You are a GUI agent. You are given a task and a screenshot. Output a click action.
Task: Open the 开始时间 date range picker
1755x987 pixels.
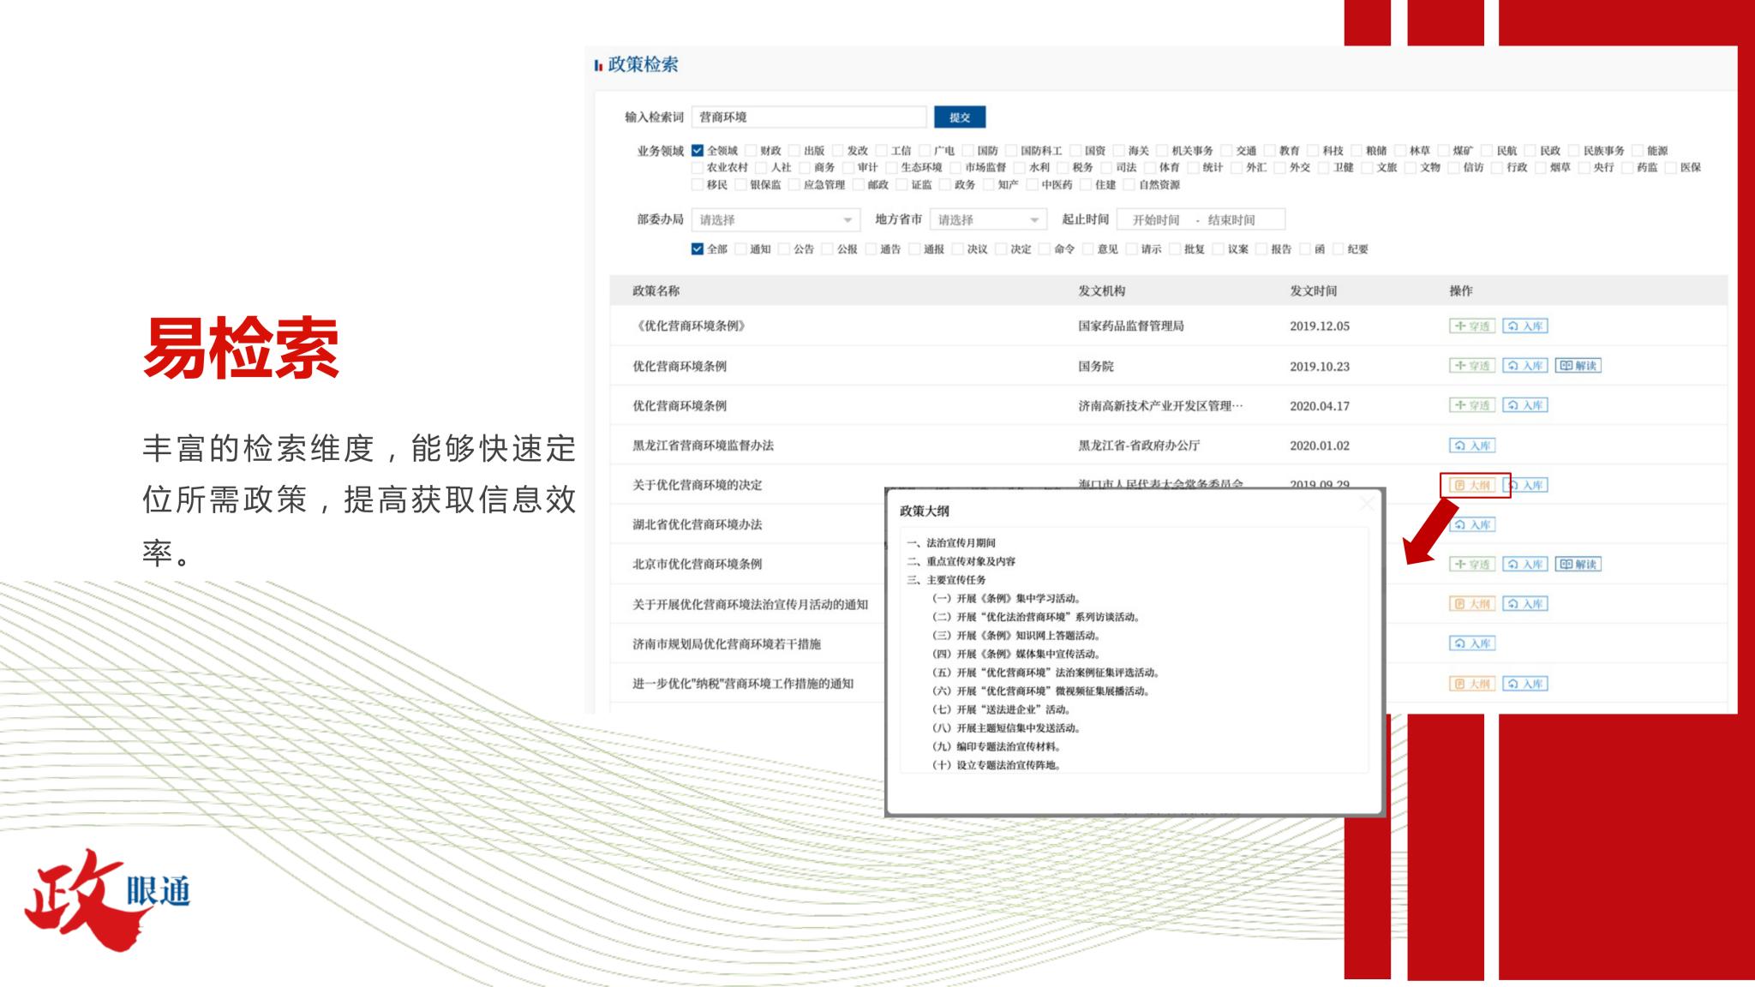click(1155, 220)
